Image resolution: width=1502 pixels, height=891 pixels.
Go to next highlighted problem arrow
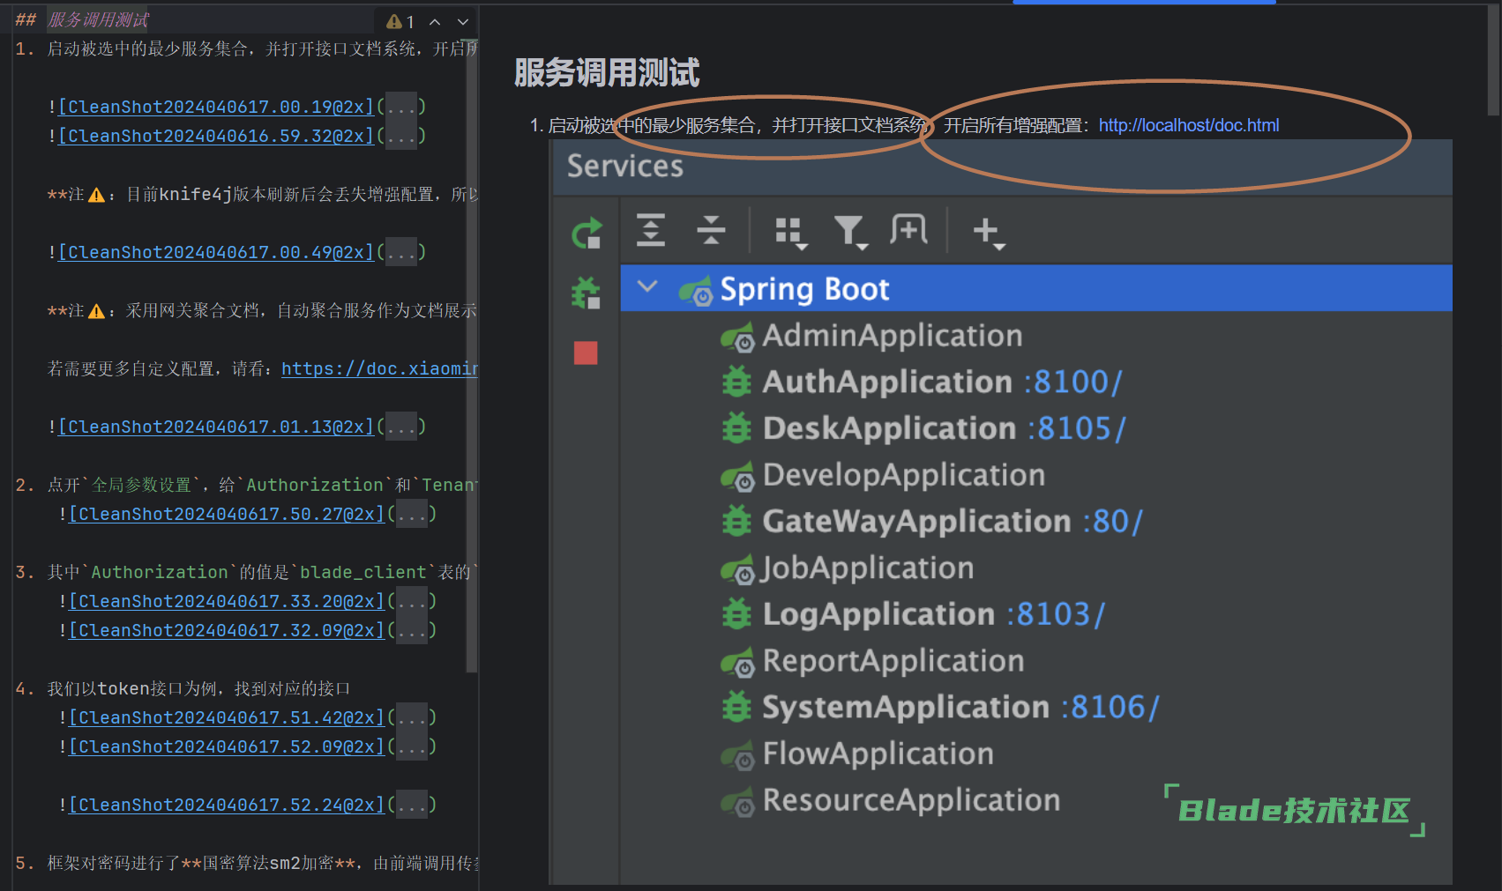[463, 21]
